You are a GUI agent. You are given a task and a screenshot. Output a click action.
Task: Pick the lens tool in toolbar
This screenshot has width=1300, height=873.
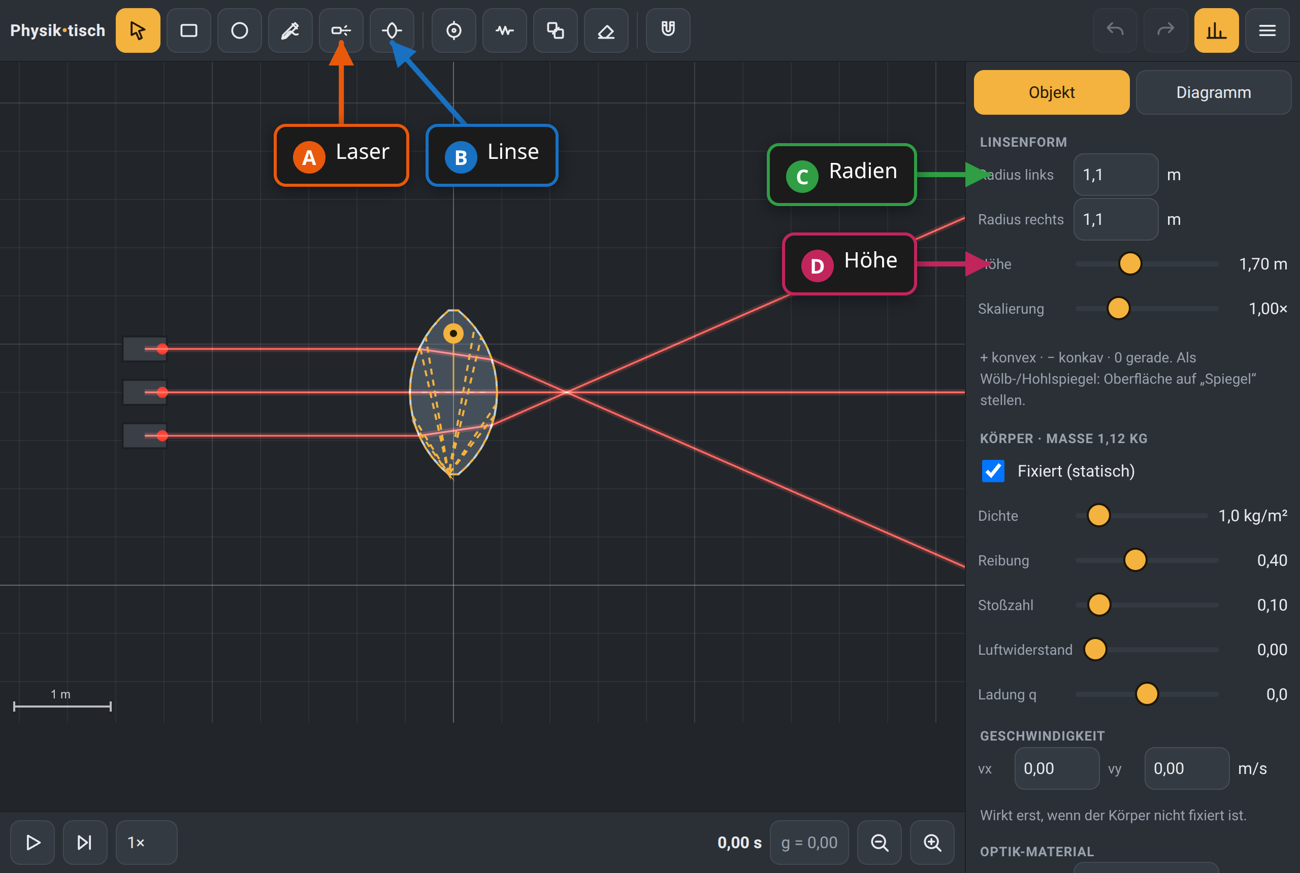[x=392, y=30]
